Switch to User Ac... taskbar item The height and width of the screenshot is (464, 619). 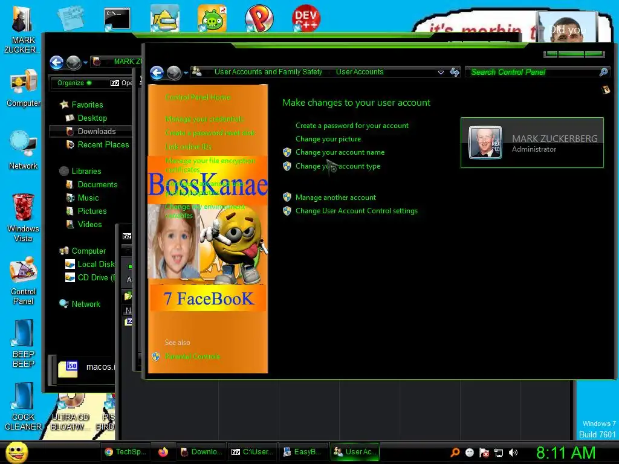[x=355, y=452]
